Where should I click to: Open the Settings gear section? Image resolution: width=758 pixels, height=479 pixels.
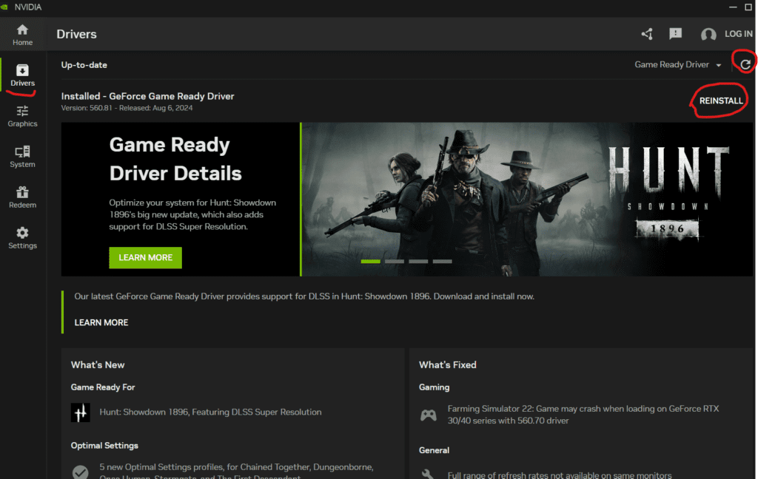22,238
